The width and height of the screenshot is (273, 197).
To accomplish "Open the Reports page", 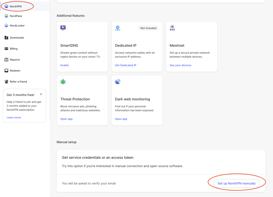I will 15,60.
